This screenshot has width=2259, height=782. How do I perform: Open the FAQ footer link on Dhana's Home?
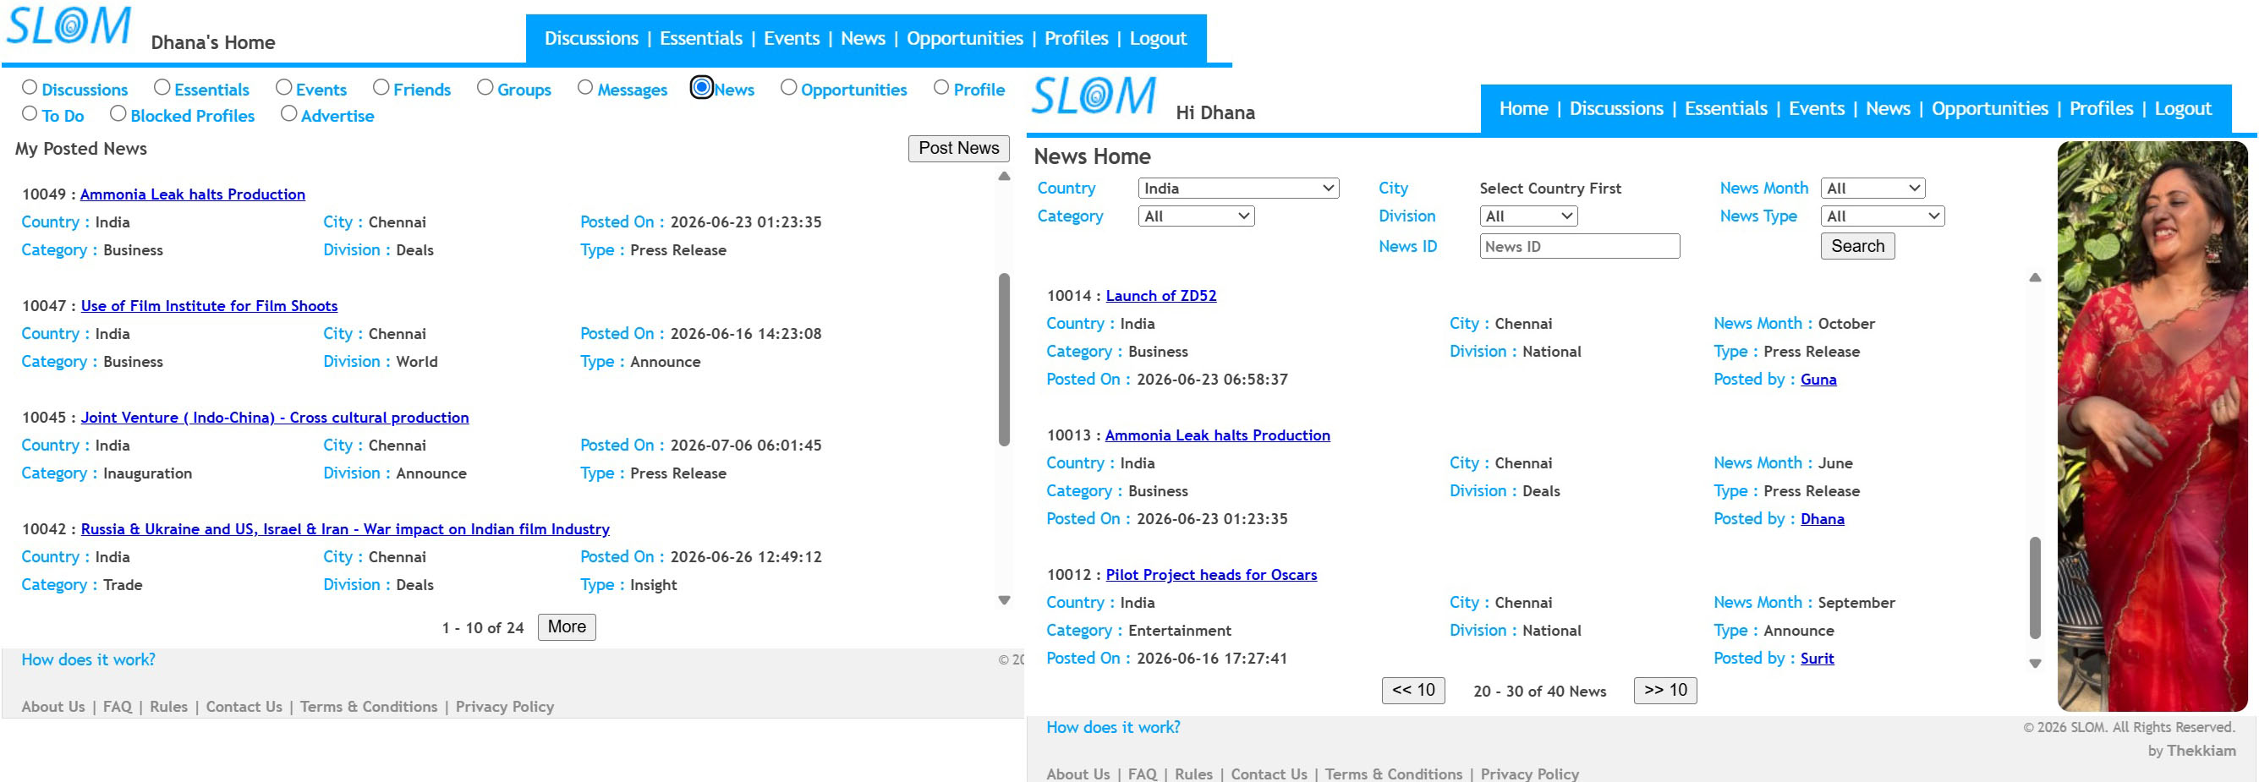(118, 707)
